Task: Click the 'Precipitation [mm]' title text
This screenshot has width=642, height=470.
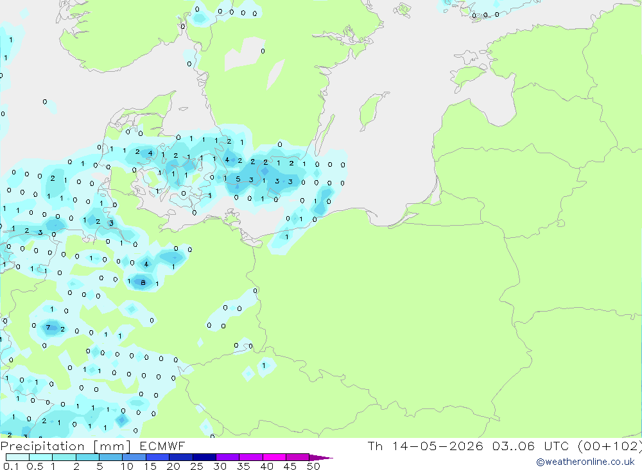Action: [65, 446]
